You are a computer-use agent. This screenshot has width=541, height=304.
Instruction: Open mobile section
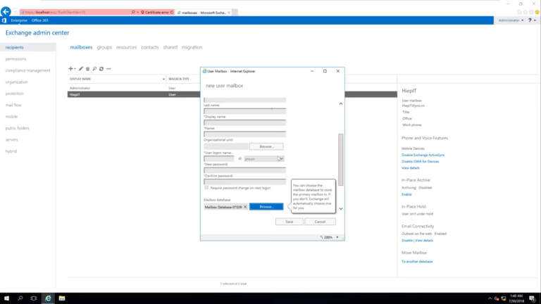pyautogui.click(x=11, y=117)
